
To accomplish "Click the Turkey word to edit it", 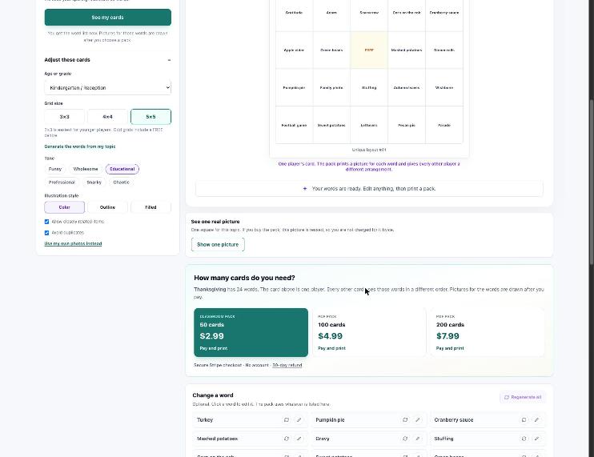I will point(205,420).
